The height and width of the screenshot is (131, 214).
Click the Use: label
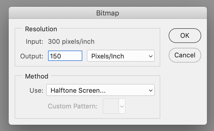coord(36,91)
